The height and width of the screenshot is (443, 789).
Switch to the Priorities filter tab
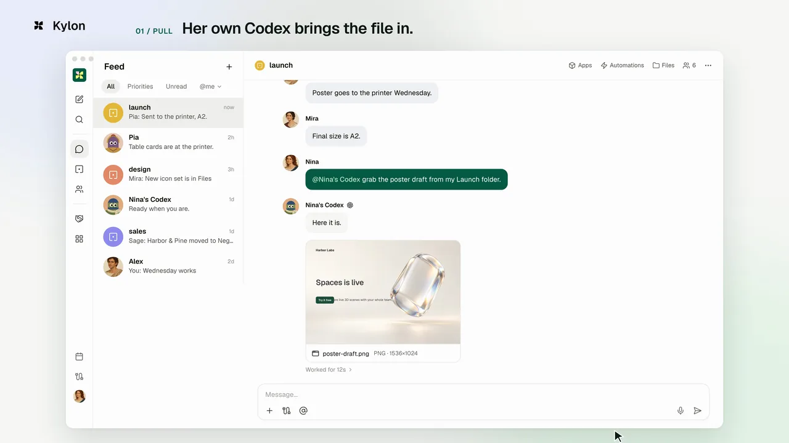click(140, 86)
